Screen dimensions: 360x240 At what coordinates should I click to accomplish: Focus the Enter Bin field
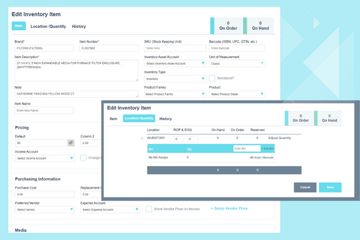click(247, 149)
